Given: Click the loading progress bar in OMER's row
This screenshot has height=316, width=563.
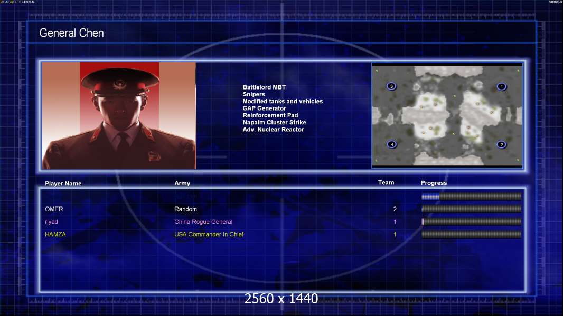Looking at the screenshot, I should [472, 209].
